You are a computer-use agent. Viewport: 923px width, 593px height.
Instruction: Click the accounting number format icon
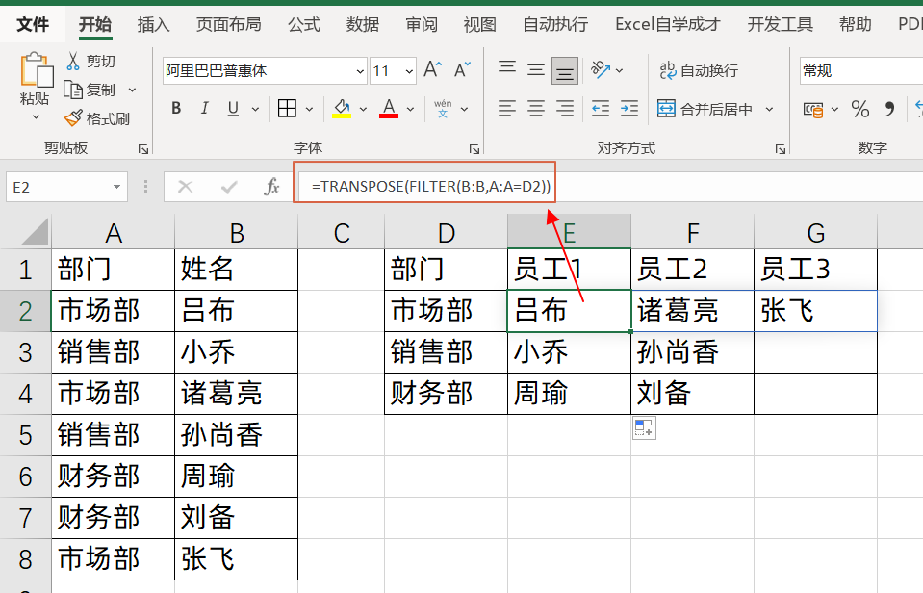813,109
